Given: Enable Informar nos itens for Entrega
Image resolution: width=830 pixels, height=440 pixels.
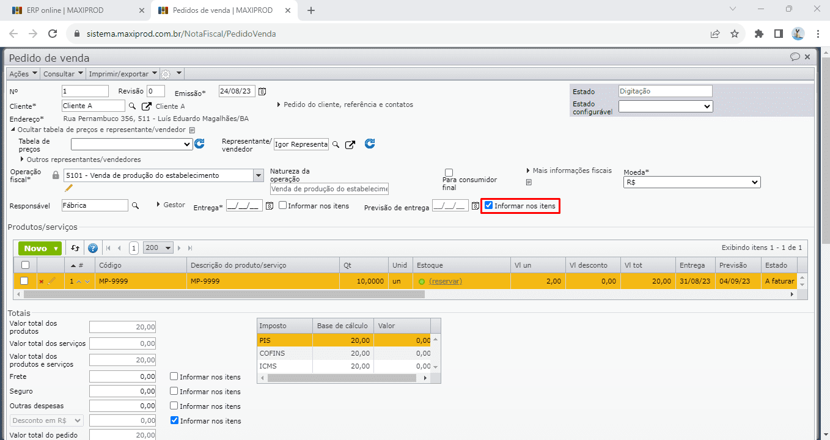Looking at the screenshot, I should (282, 206).
